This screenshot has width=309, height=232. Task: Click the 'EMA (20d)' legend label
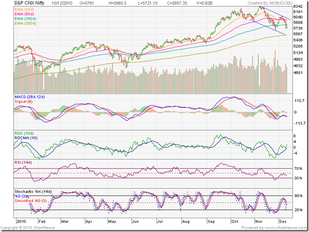click(x=24, y=9)
